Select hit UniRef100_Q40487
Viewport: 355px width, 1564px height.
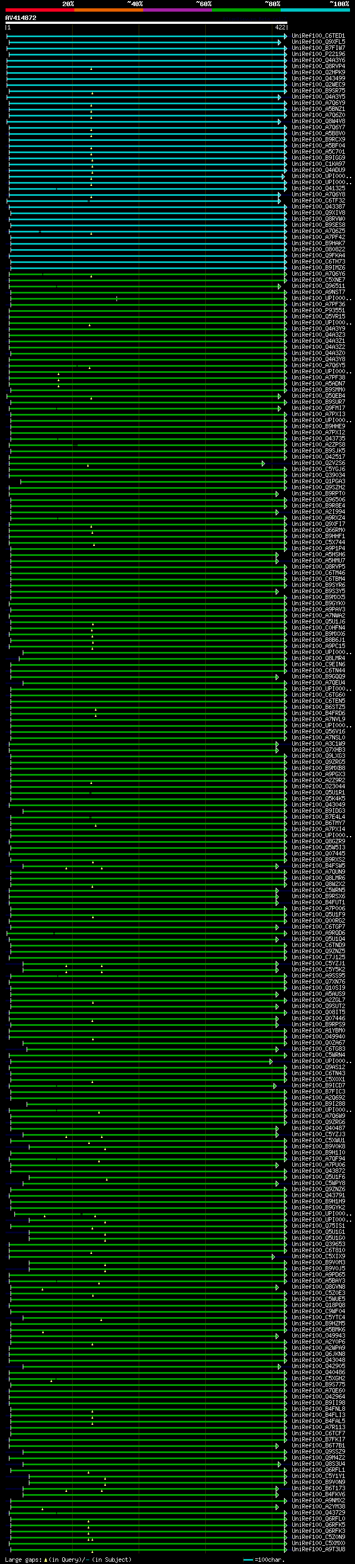coord(318,1128)
